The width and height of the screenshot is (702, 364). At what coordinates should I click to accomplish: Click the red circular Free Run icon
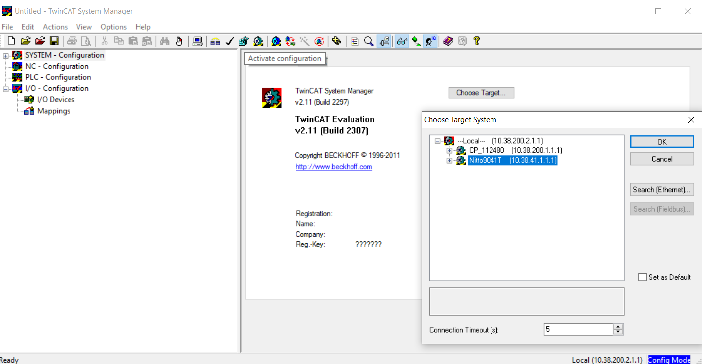319,41
